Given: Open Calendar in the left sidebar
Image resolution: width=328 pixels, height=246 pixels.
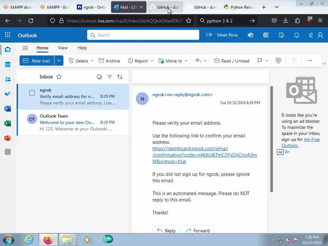Looking at the screenshot, I should 8,64.
